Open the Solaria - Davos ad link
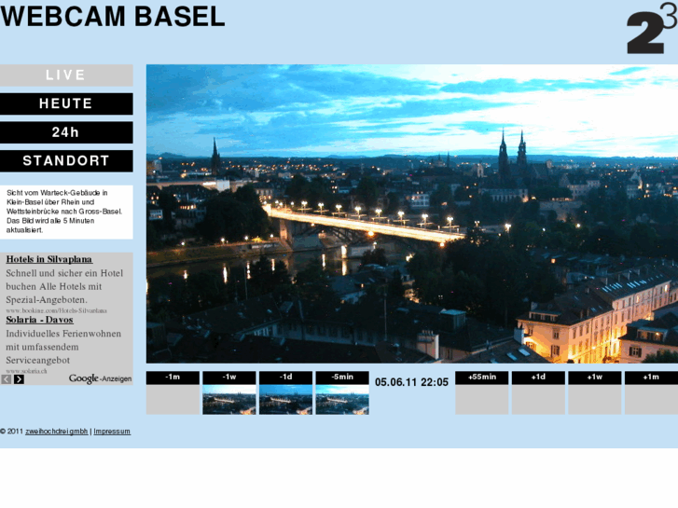The image size is (678, 508). [40, 320]
